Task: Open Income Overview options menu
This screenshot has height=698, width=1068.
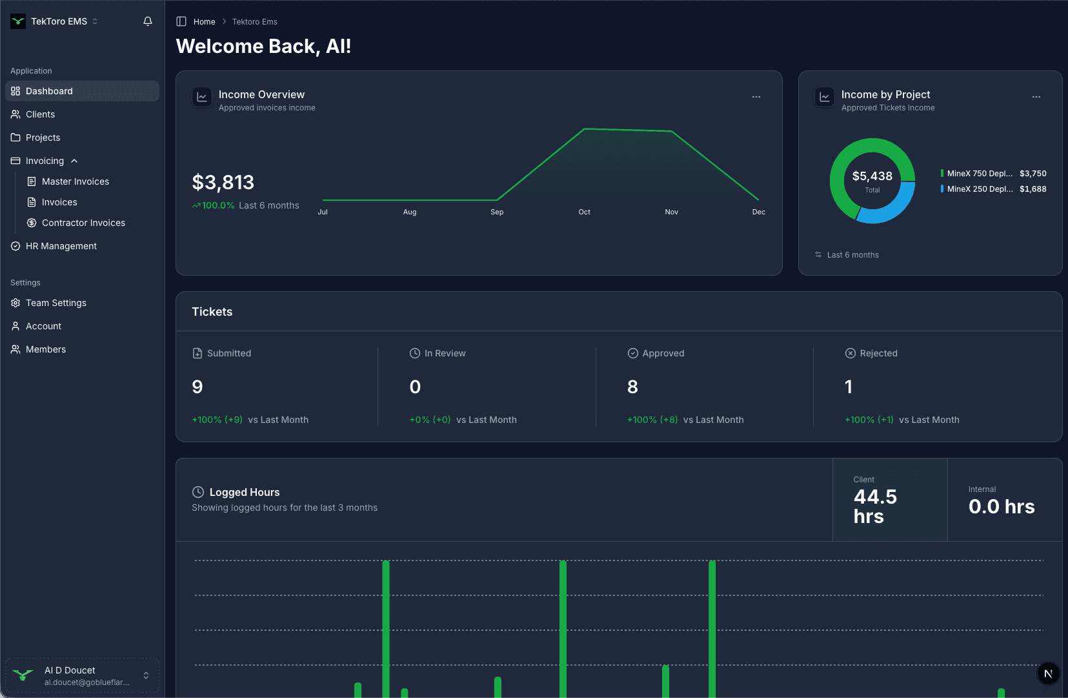Action: tap(756, 97)
